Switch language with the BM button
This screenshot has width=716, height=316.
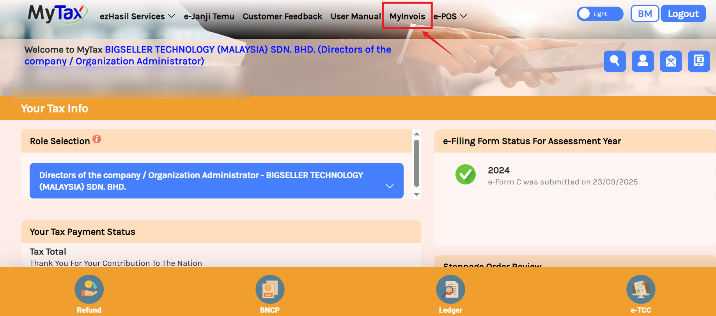[645, 14]
